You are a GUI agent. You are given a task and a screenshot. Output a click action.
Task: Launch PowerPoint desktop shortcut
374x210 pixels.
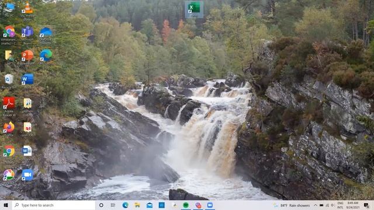tap(27, 57)
